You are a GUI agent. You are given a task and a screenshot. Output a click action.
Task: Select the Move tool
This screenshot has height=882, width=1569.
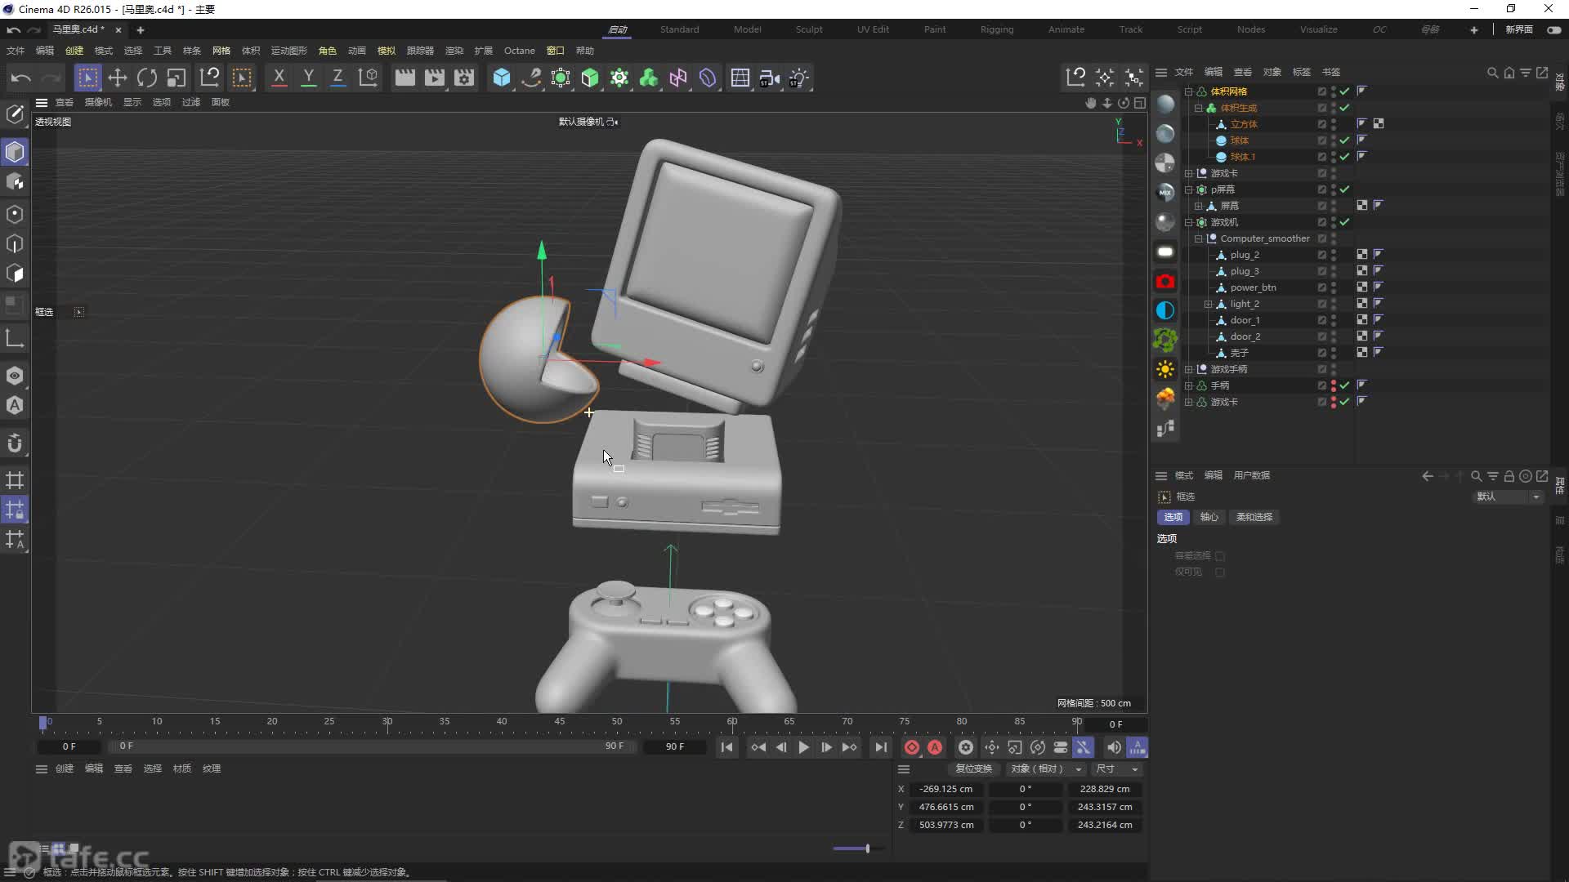[118, 78]
